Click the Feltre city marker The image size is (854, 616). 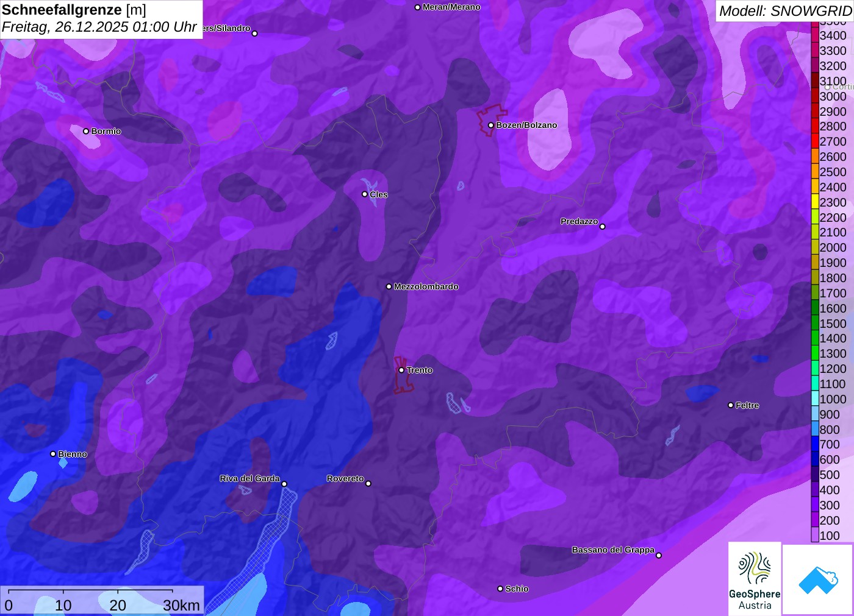(x=731, y=405)
